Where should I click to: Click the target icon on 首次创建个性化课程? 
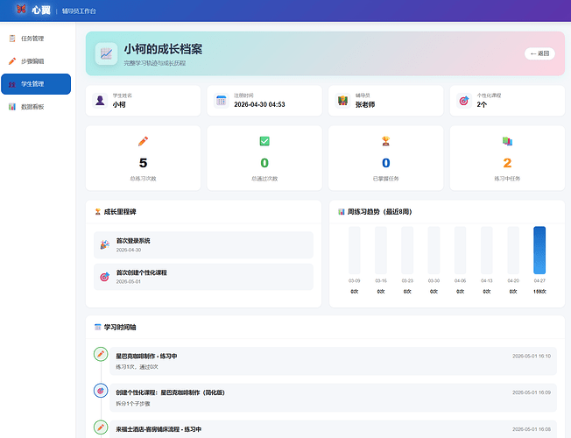(x=105, y=277)
